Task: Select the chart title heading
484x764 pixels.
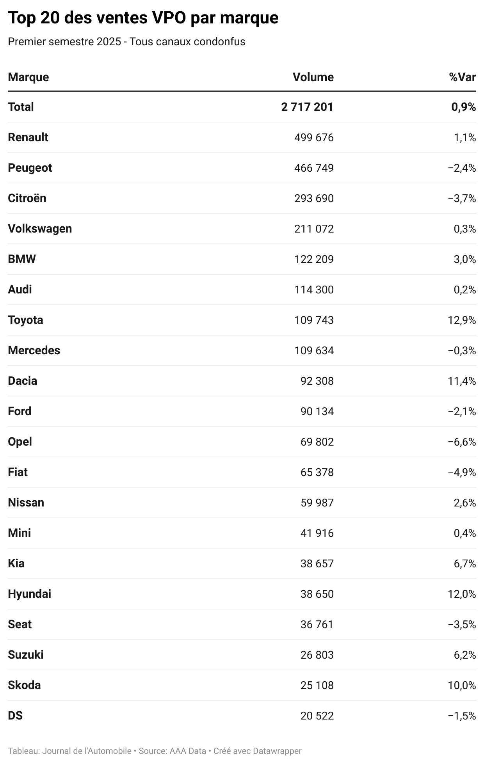Action: (x=143, y=18)
